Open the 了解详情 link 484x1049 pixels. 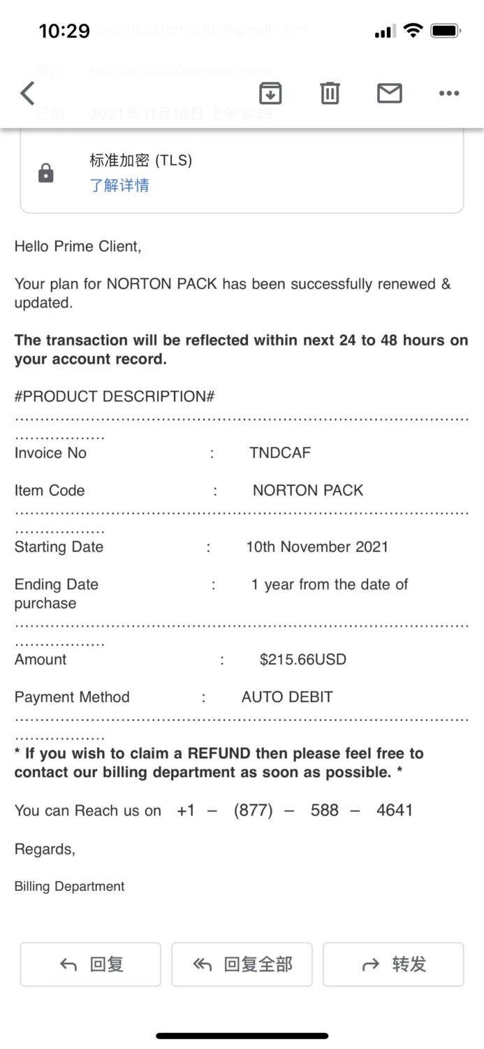(x=119, y=185)
